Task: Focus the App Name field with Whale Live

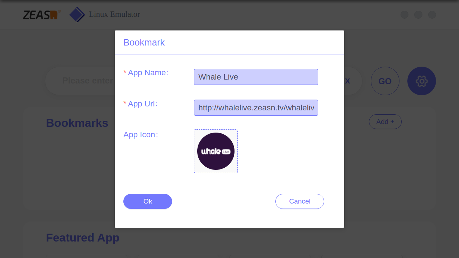Action: pos(256,77)
